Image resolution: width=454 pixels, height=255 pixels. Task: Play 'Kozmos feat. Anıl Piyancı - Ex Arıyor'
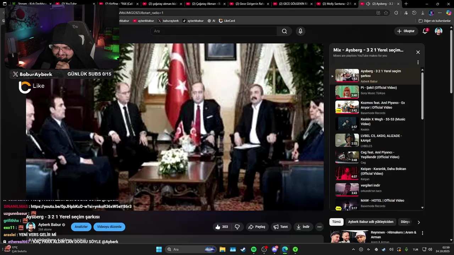coord(376,107)
